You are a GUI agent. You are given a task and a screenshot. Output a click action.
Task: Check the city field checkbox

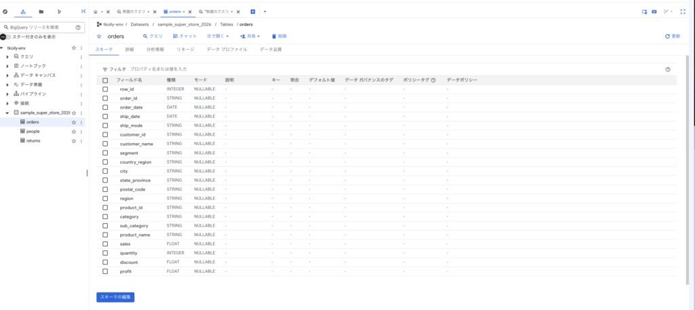[x=105, y=171]
